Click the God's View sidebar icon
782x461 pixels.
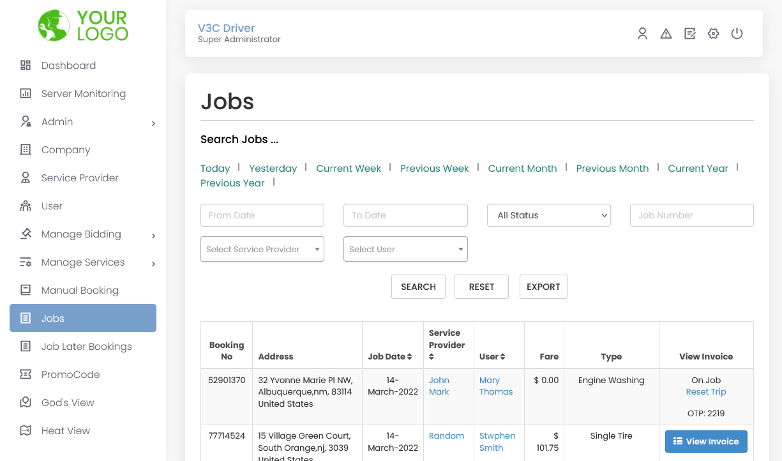click(x=24, y=402)
